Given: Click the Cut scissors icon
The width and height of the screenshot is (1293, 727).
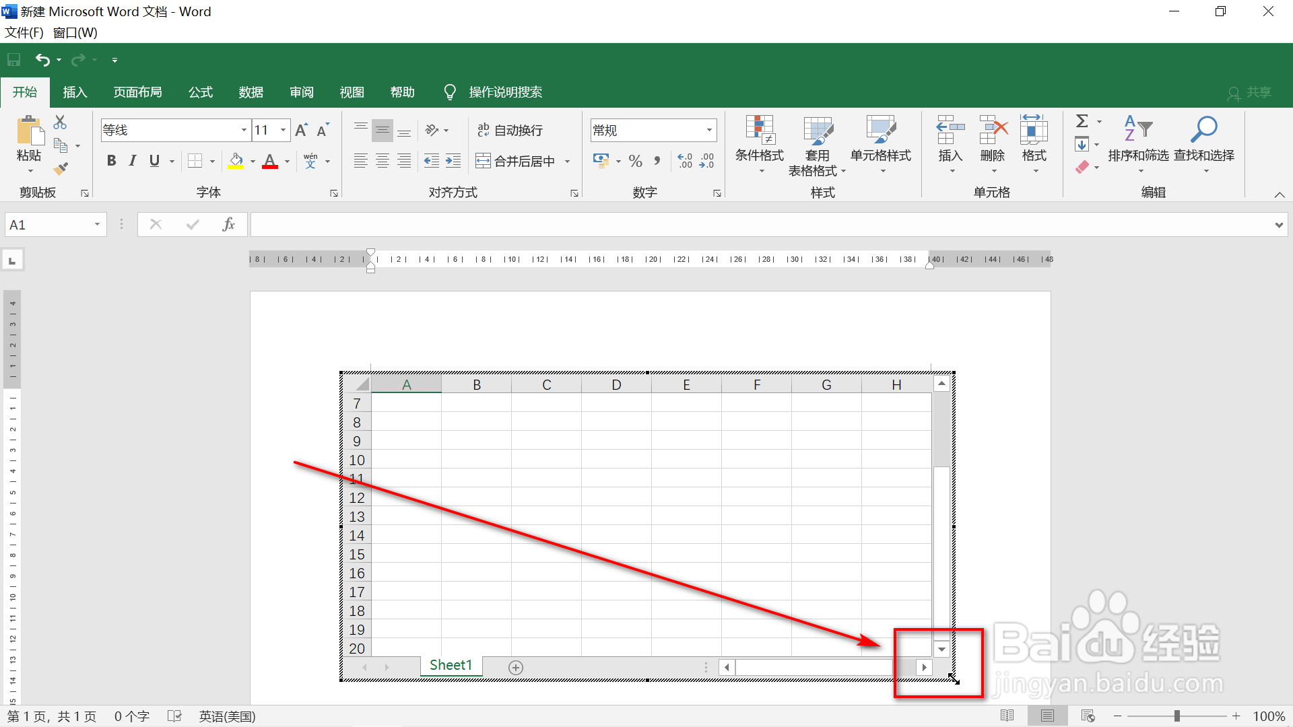Looking at the screenshot, I should (x=60, y=123).
